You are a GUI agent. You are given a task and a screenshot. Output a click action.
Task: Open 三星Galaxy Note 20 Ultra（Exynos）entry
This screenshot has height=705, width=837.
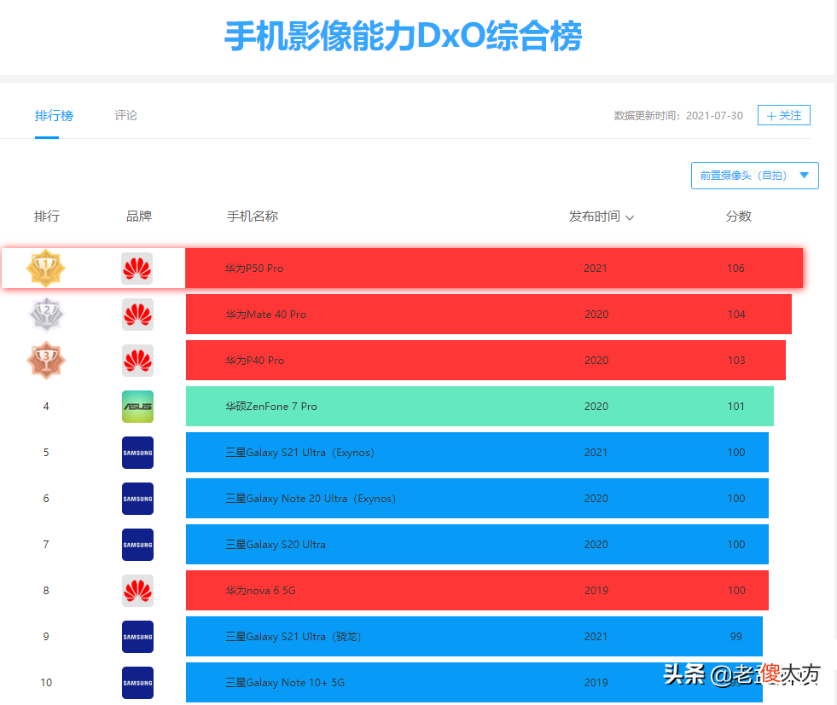[477, 498]
